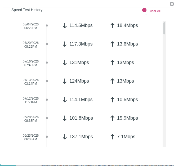Click the upload arrow next to 18.4Mbps
Screen dimensions: 174x166
click(112, 25)
